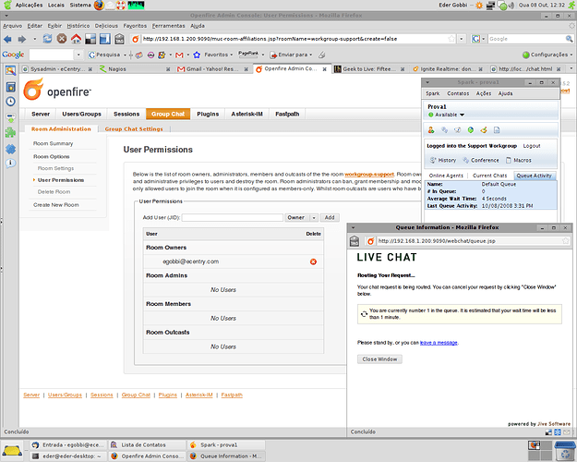Click the help lifebuoy icon in top panel
This screenshot has width=577, height=462.
pos(121,6)
